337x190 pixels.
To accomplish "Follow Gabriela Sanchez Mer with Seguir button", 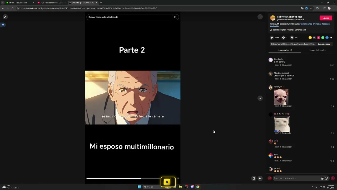I will (326, 18).
